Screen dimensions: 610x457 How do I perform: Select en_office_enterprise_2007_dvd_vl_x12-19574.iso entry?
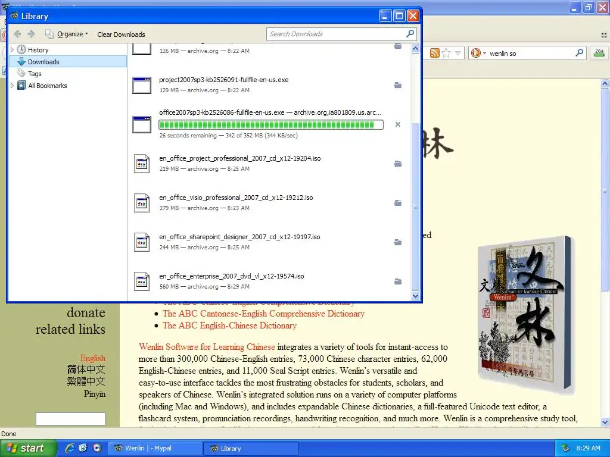(269, 281)
